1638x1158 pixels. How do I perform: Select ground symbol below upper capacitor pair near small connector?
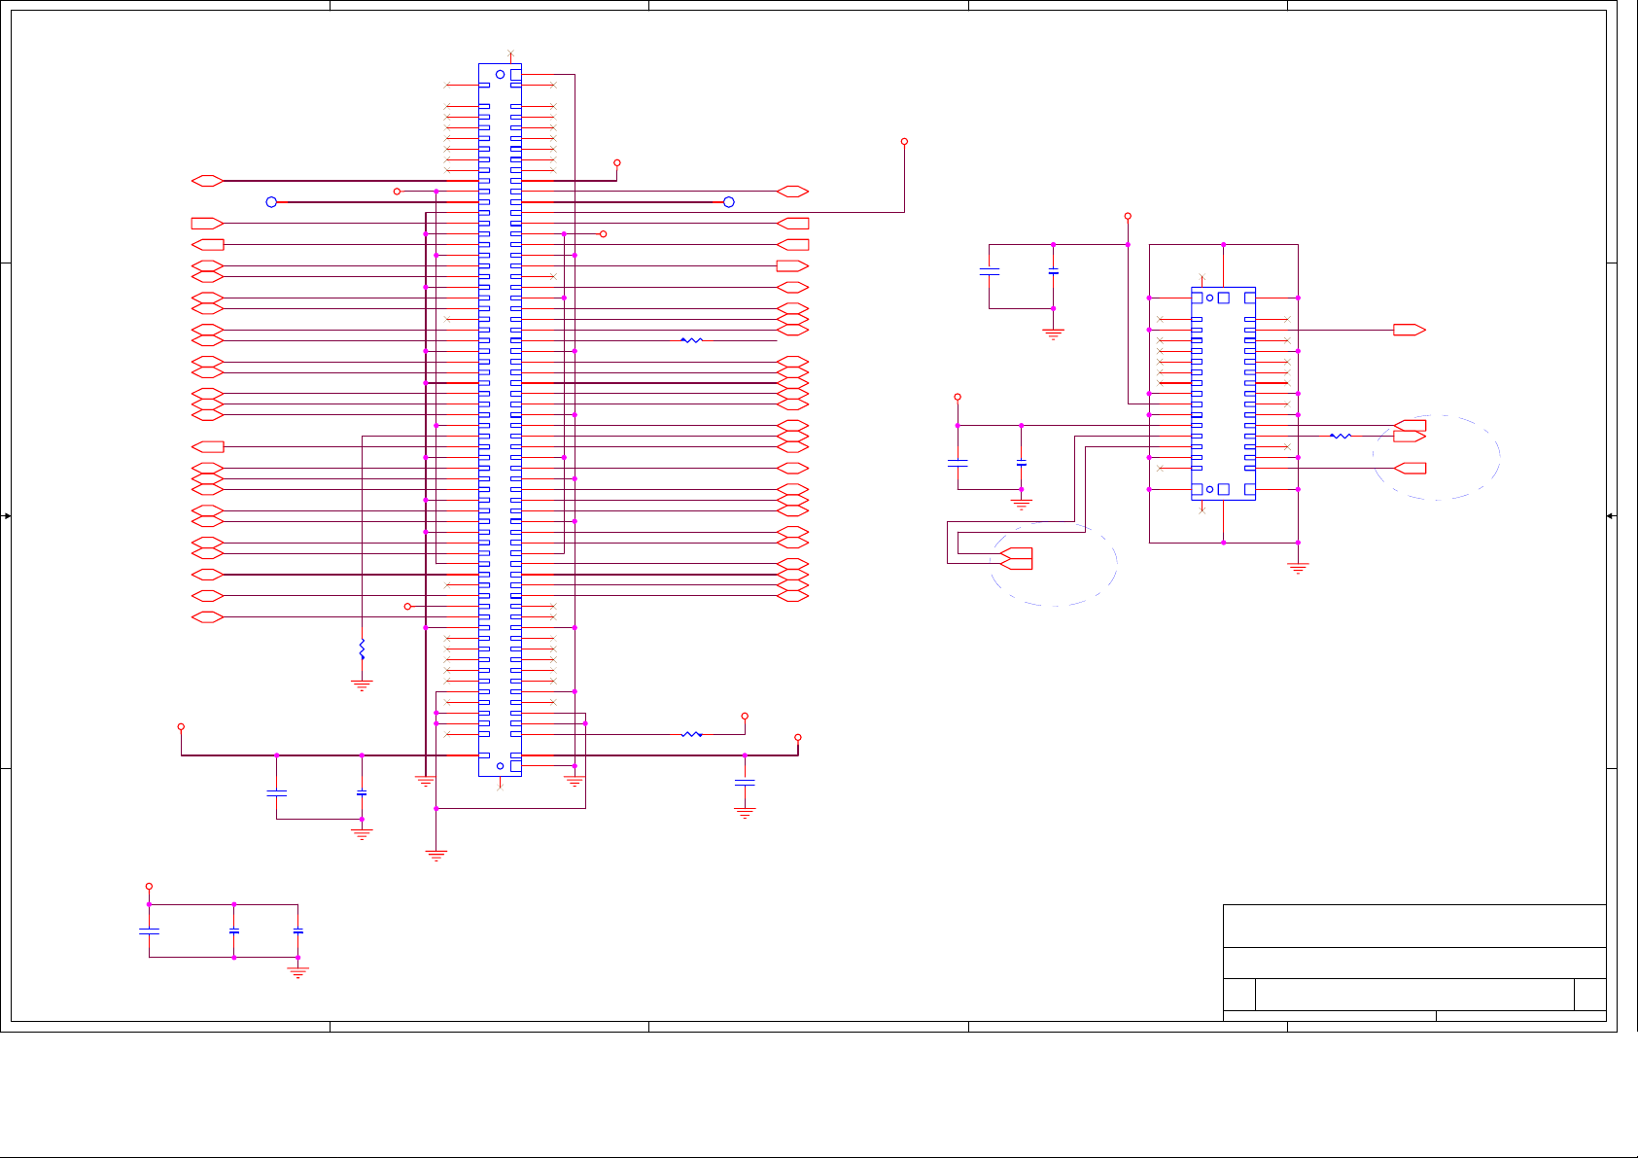[x=1053, y=334]
